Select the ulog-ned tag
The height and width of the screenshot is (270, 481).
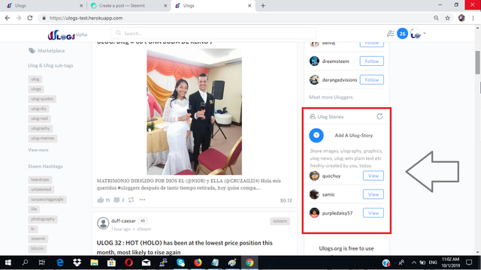coord(39,118)
